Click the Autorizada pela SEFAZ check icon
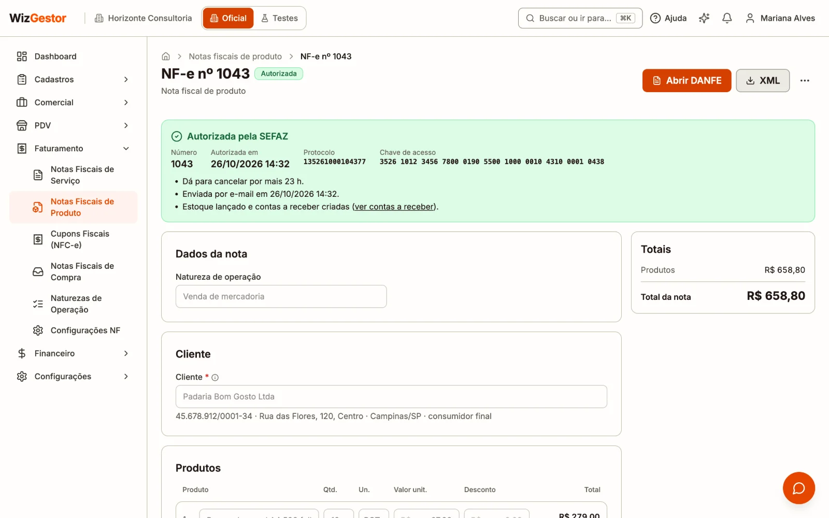 click(x=177, y=136)
